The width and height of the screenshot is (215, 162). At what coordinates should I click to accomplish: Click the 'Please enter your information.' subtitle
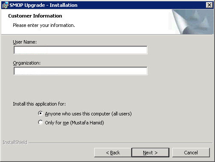pyautogui.click(x=44, y=25)
